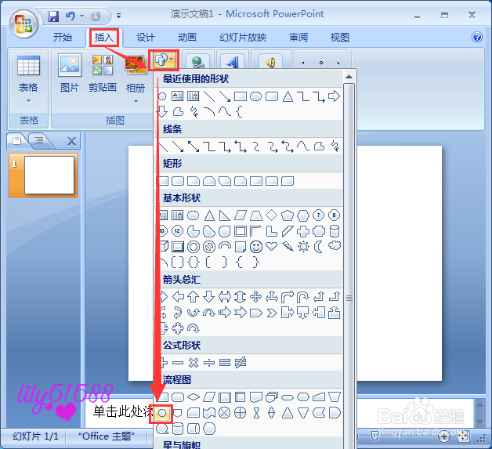Select the smiley face basic shape
The image size is (492, 449).
[x=256, y=247]
